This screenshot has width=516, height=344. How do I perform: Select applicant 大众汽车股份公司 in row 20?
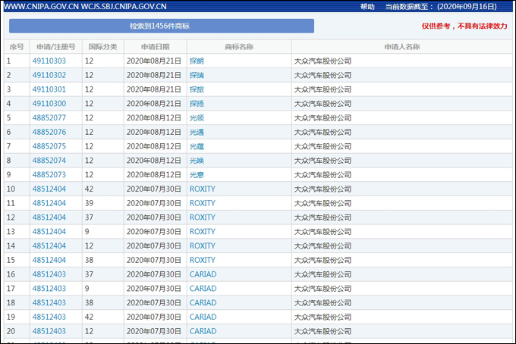322,331
